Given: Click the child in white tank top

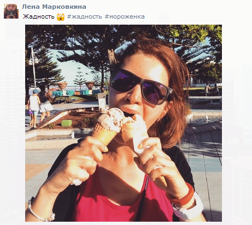Looking at the screenshot, I should coord(33,108).
